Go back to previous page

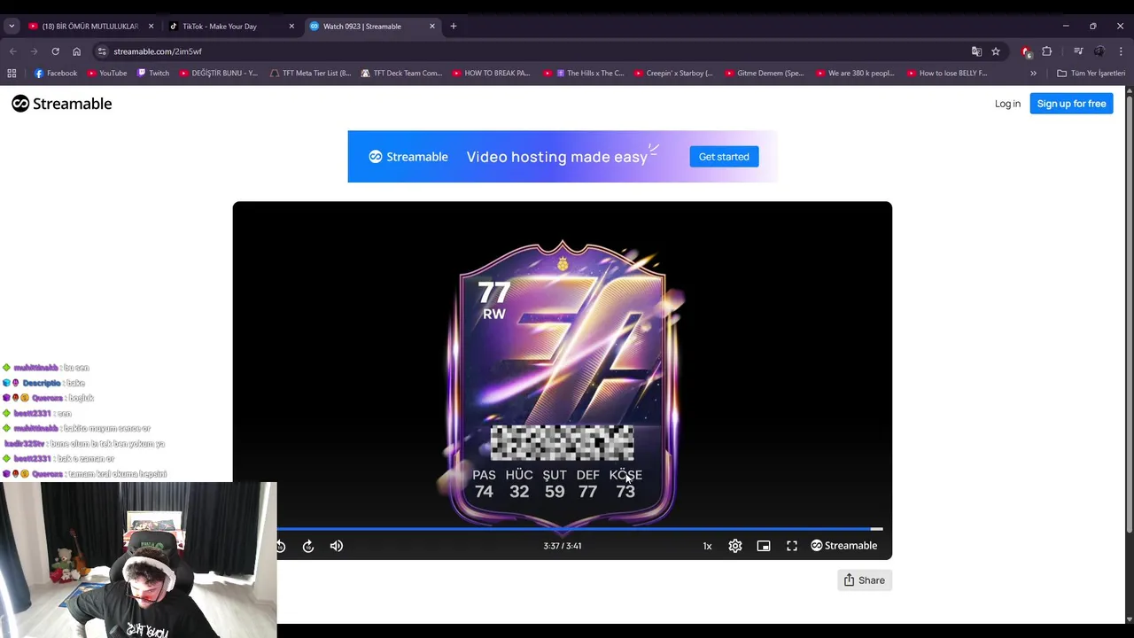(x=12, y=51)
